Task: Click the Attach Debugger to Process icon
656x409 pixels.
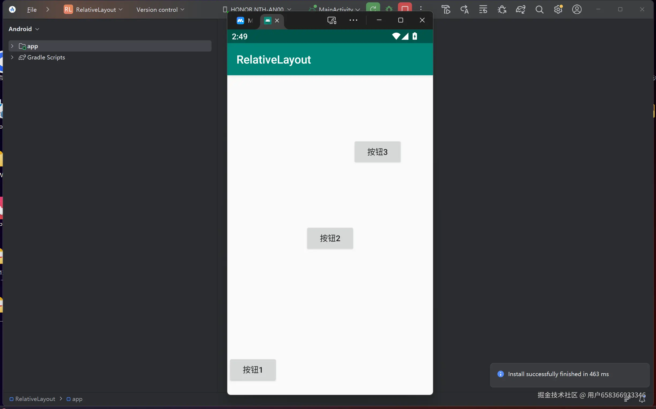Action: point(502,10)
